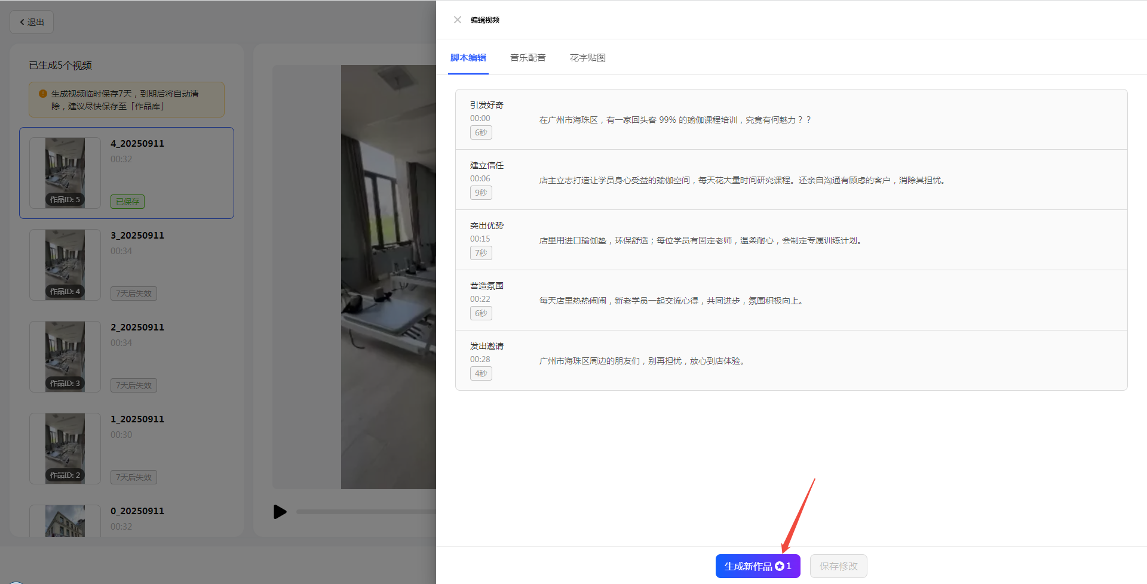
Task: Switch to the 音乐配音 tab
Action: 528,58
